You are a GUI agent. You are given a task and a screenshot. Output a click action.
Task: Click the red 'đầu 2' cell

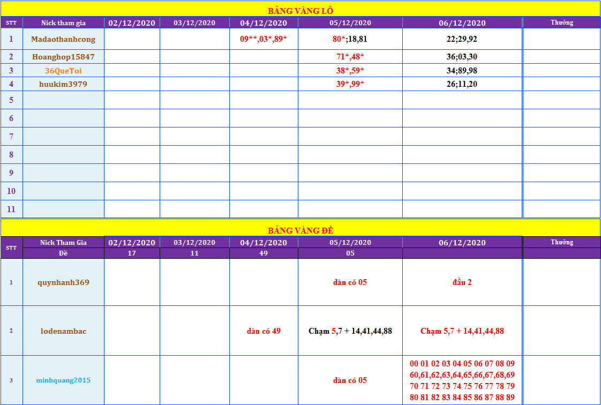pyautogui.click(x=462, y=282)
